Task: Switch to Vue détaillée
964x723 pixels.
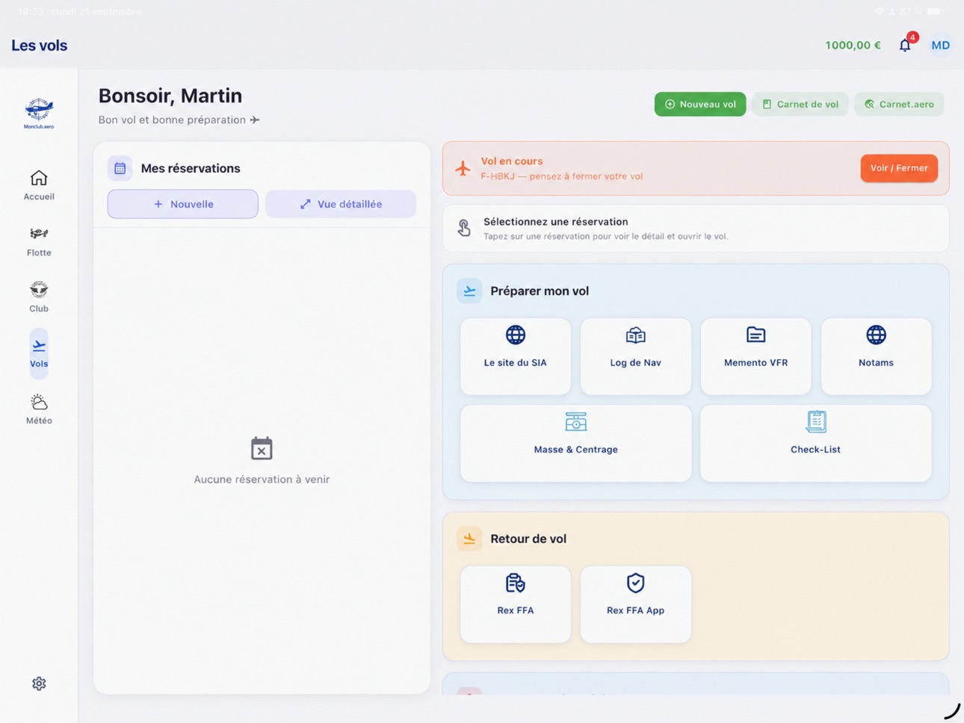Action: [341, 204]
